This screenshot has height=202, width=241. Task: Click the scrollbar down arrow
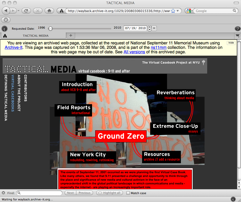coord(239,187)
